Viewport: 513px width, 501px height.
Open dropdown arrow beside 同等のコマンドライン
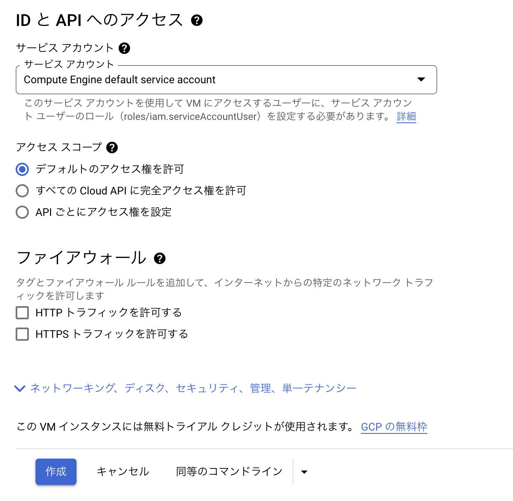tap(304, 472)
